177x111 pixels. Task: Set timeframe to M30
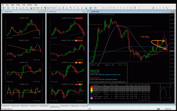[x=114, y=8]
